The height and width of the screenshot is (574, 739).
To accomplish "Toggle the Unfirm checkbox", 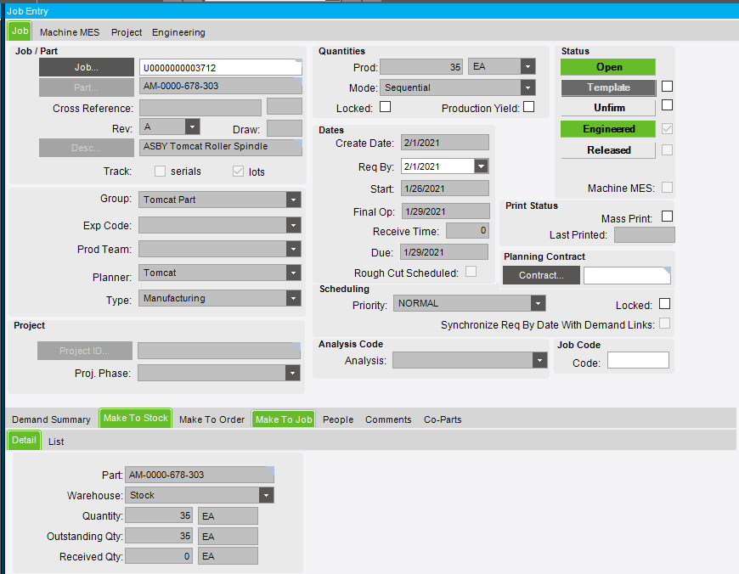I will coord(667,105).
